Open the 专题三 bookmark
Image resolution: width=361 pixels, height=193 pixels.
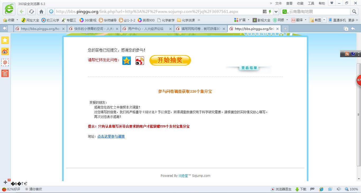(69, 20)
